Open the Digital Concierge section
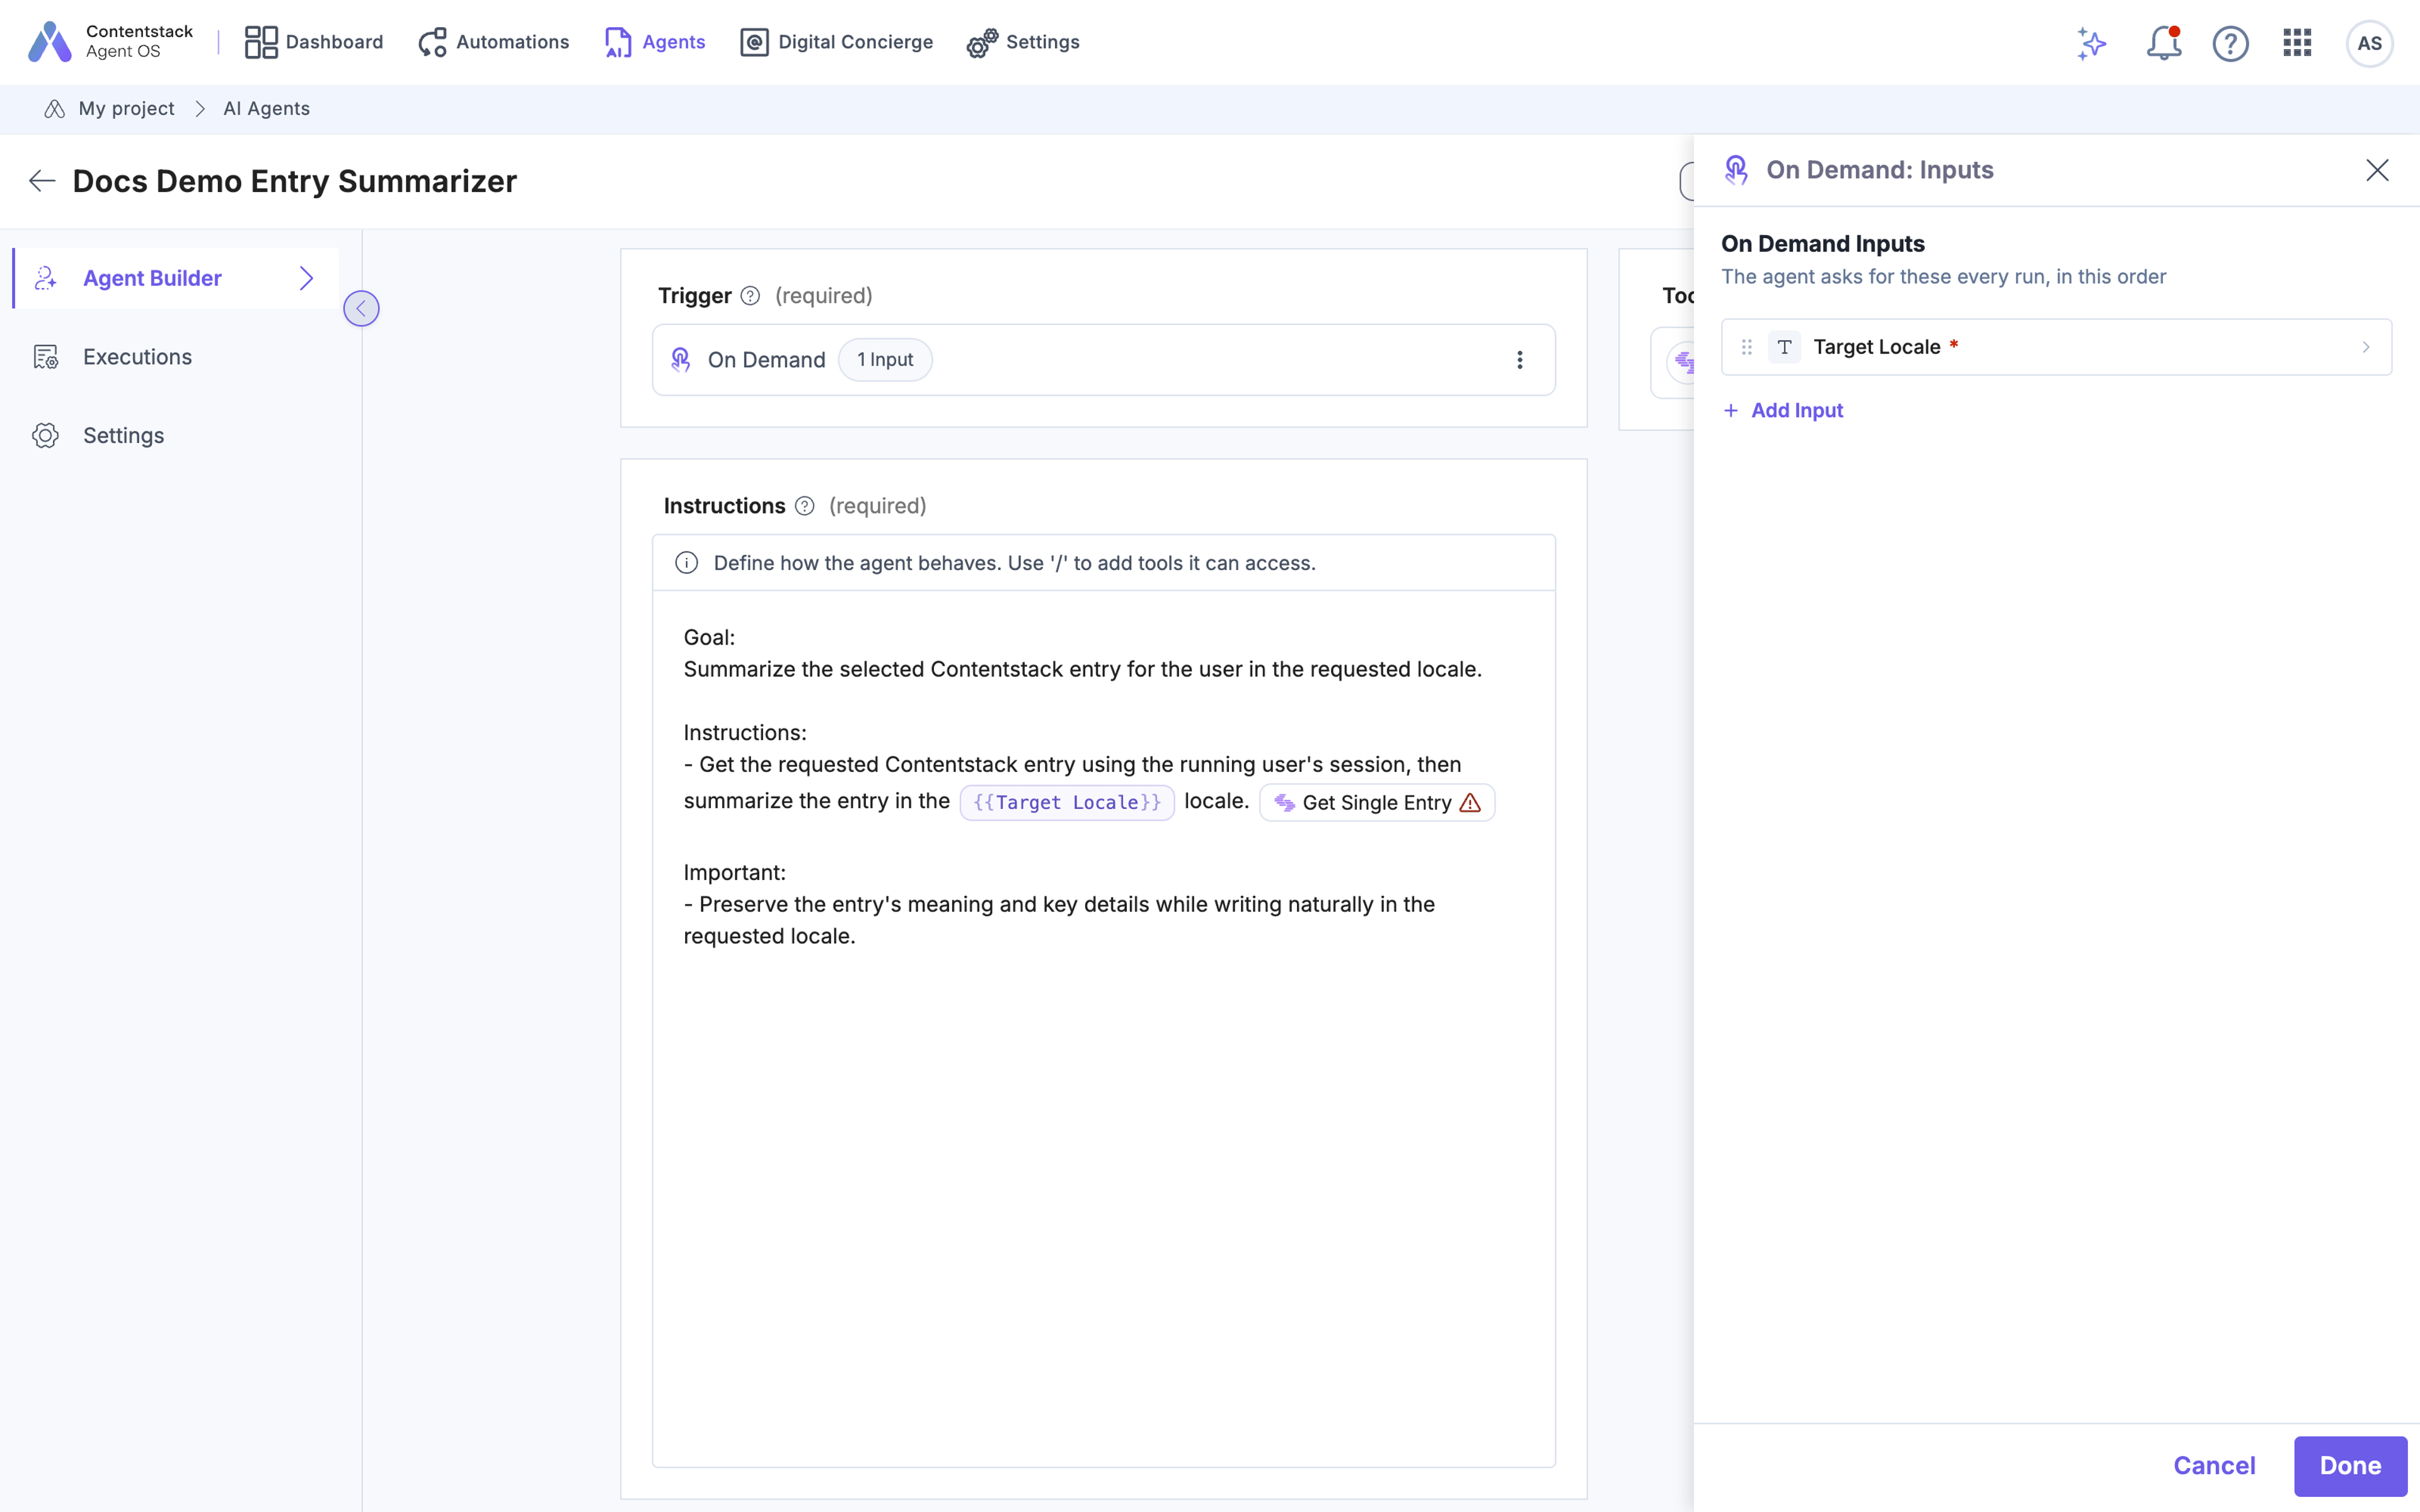 point(836,42)
